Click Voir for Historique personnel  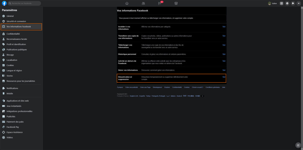click(224, 54)
